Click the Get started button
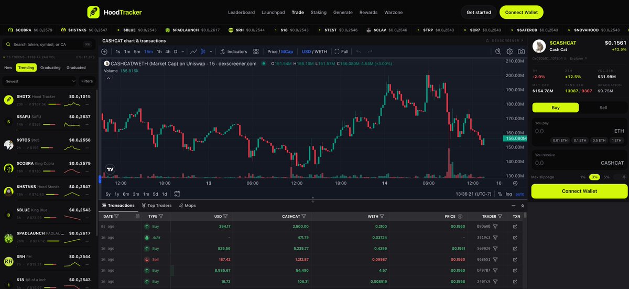The height and width of the screenshot is (289, 629). coord(479,12)
